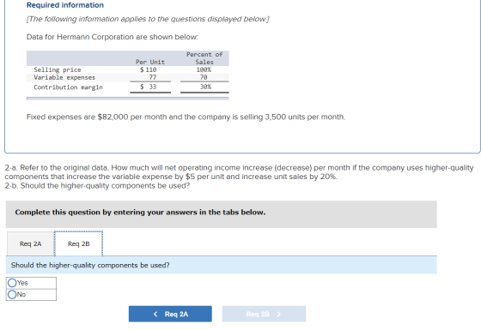The width and height of the screenshot is (481, 330).
Task: Click the 'Complete this question' instruction banner
Action: [x=222, y=214]
